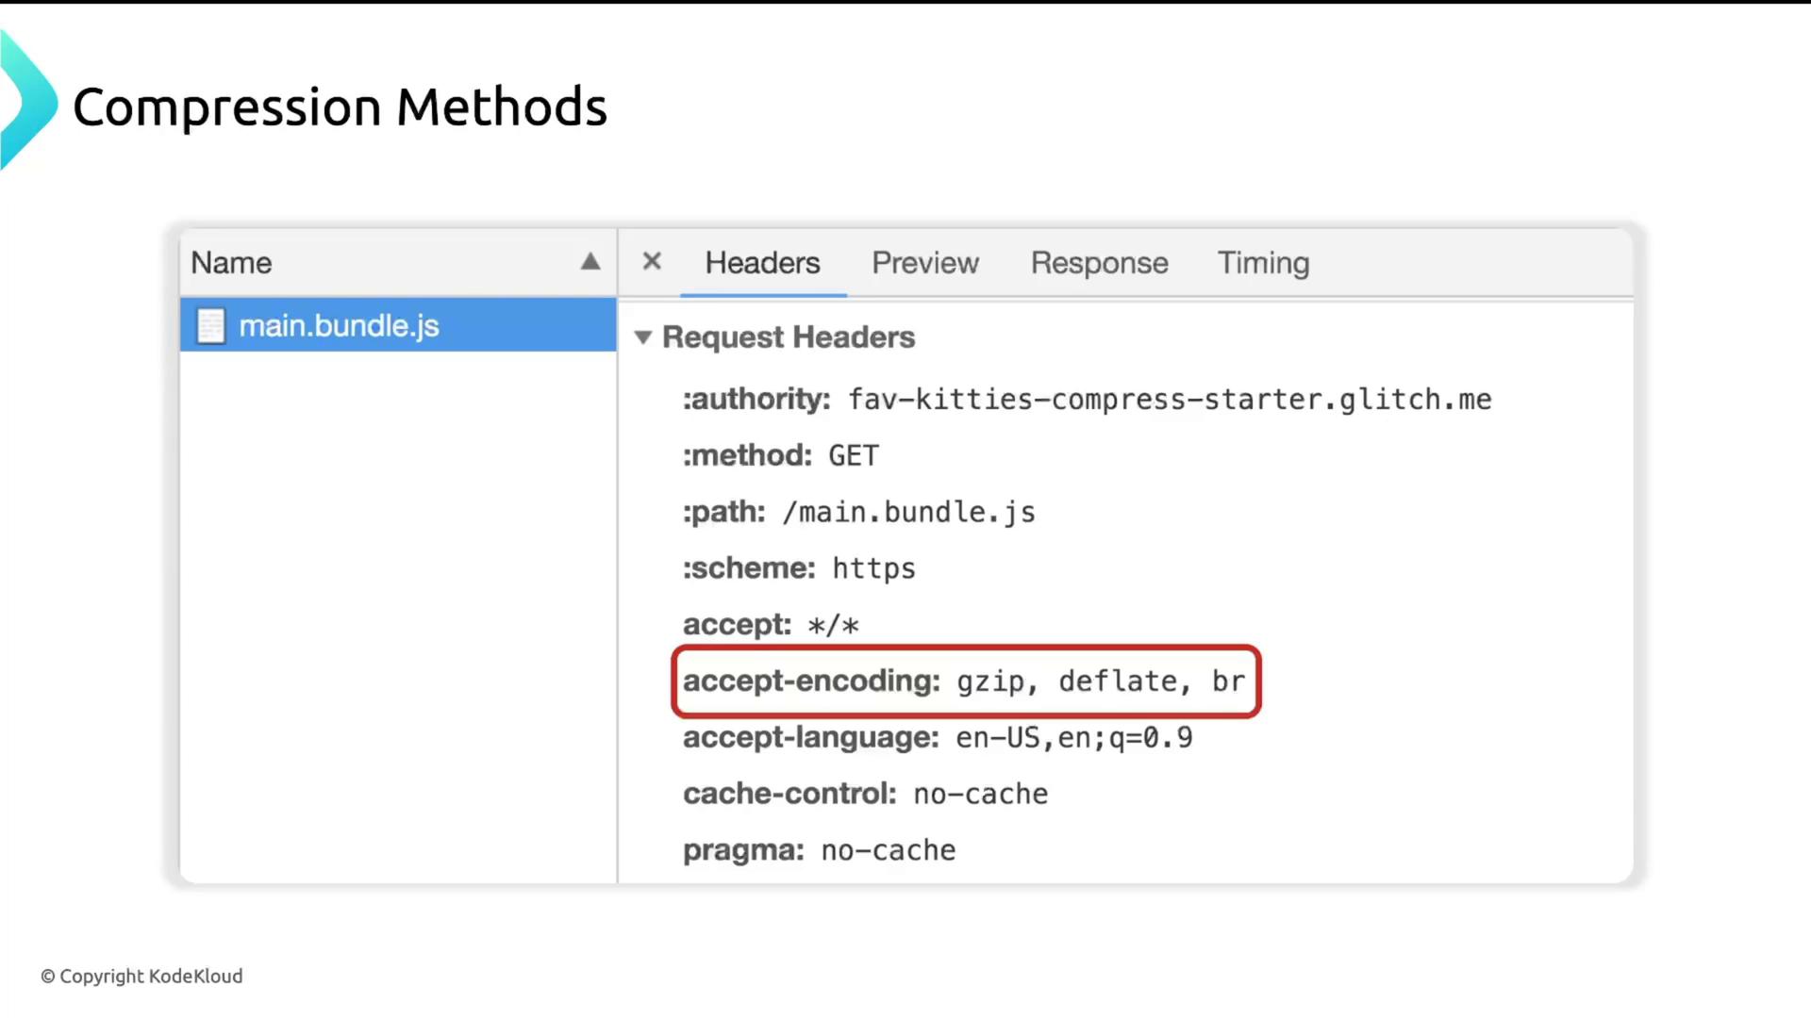Click the :authority header value
This screenshot has width=1811, height=1018.
(x=1170, y=400)
